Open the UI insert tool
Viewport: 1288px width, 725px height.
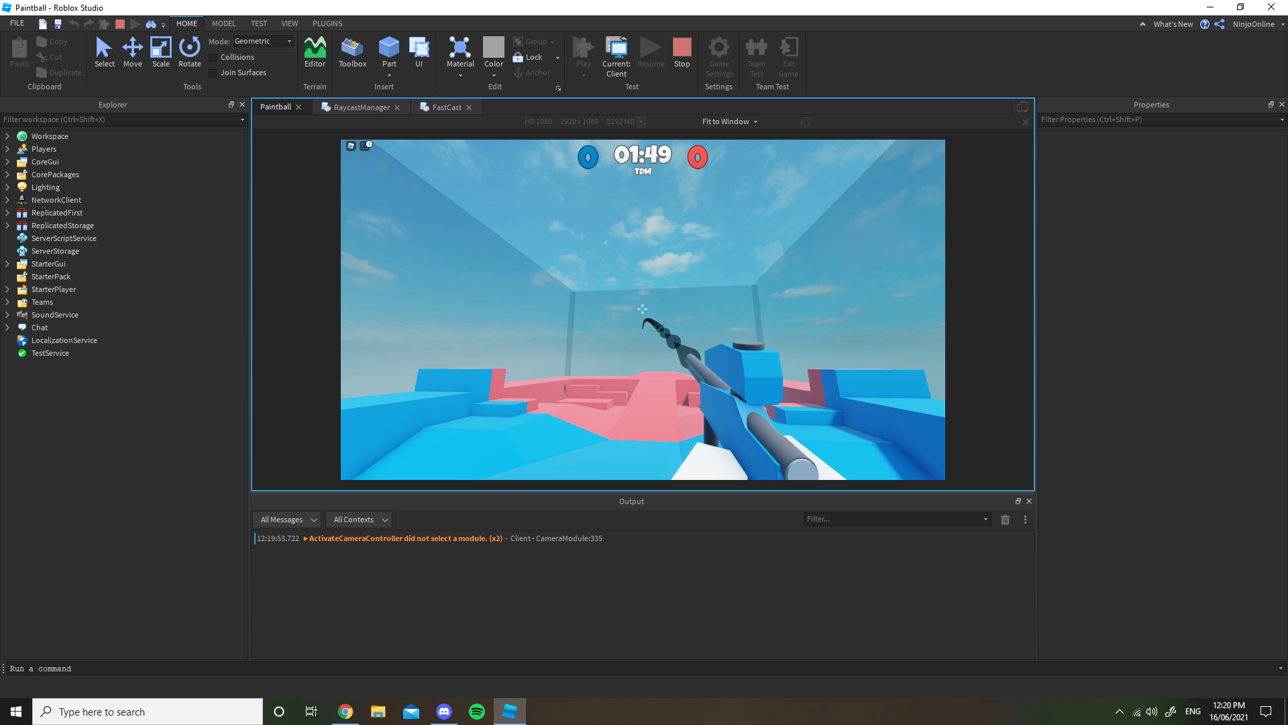(x=419, y=52)
